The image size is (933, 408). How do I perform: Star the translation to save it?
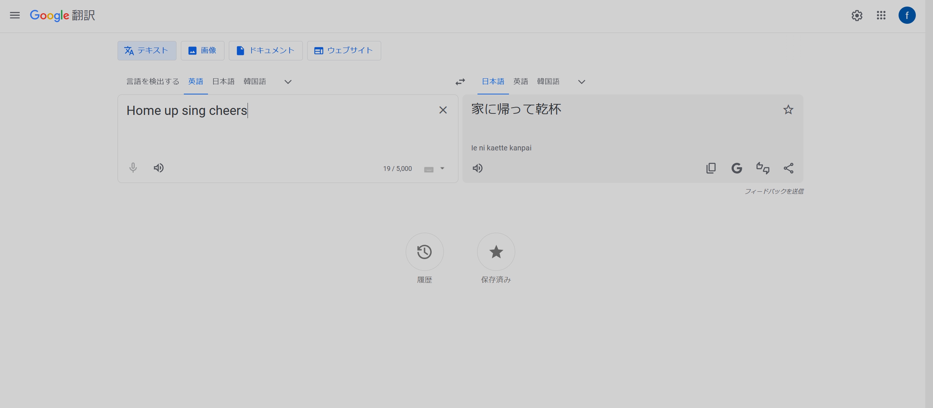click(788, 110)
